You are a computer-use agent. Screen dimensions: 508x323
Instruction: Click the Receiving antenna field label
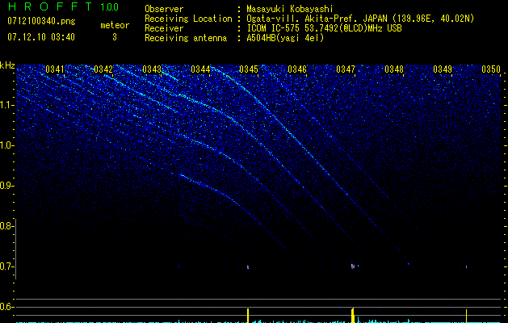(x=186, y=38)
